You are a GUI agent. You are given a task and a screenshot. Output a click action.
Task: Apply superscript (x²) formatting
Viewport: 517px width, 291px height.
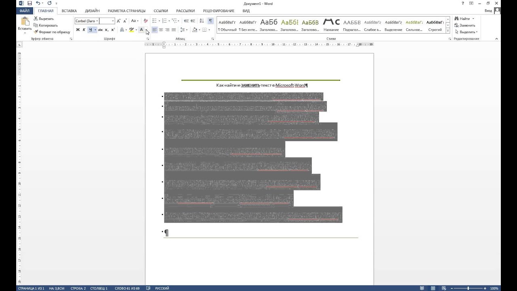tap(113, 30)
